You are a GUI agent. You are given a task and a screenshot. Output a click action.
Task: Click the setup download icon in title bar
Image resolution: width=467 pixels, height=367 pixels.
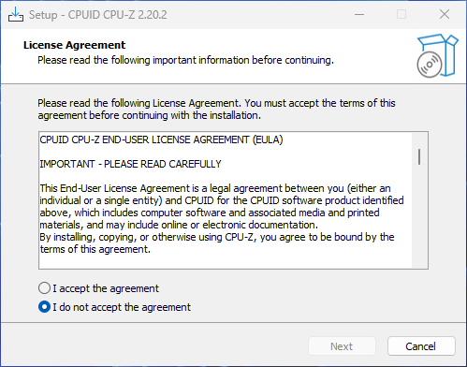pos(16,14)
